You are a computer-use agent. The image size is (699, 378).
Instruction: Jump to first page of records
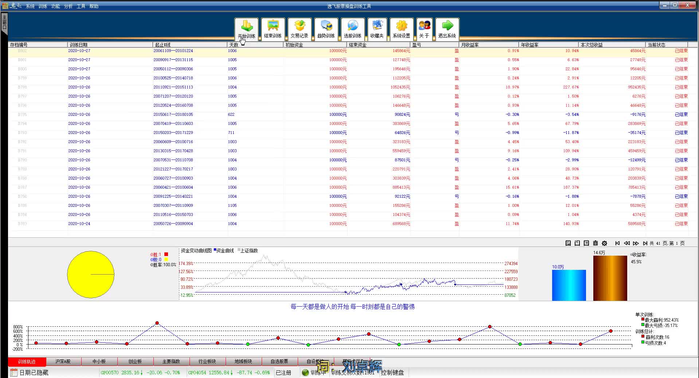(617, 243)
